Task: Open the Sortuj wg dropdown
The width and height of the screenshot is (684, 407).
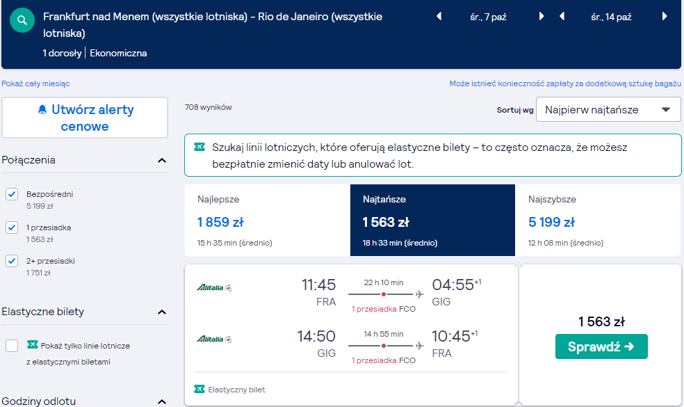Action: pos(608,109)
